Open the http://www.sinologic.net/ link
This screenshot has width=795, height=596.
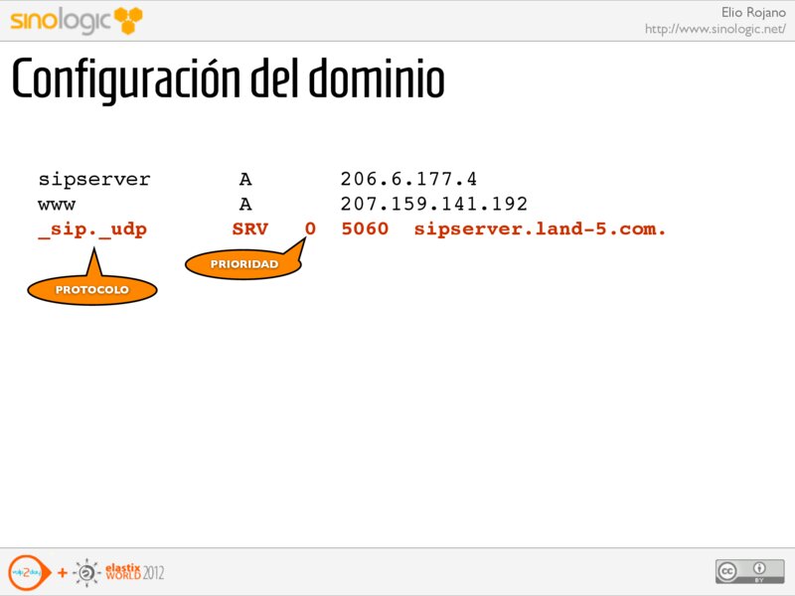point(715,29)
